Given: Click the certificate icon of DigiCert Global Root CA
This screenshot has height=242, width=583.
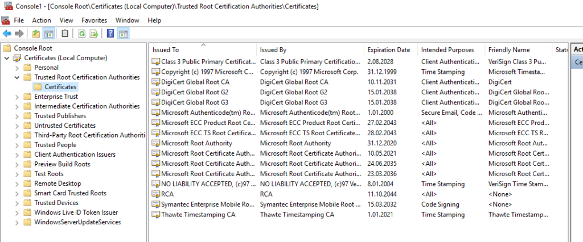Looking at the screenshot, I should [156, 82].
